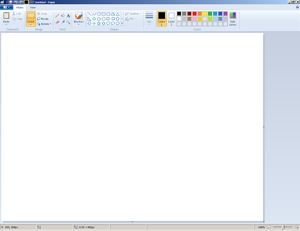Screen dimensions: 300x231
Task: Click the Crop button
Action: tap(42, 14)
